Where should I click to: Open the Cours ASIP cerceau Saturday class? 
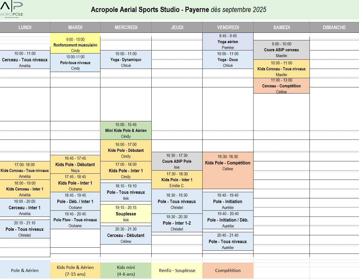281,50
